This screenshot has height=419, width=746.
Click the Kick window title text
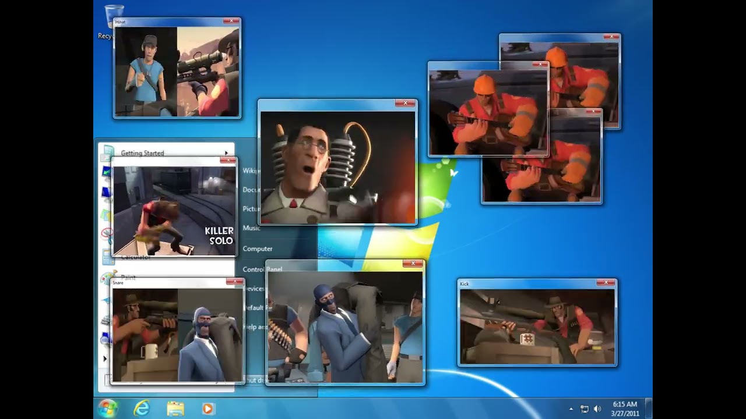pyautogui.click(x=465, y=284)
